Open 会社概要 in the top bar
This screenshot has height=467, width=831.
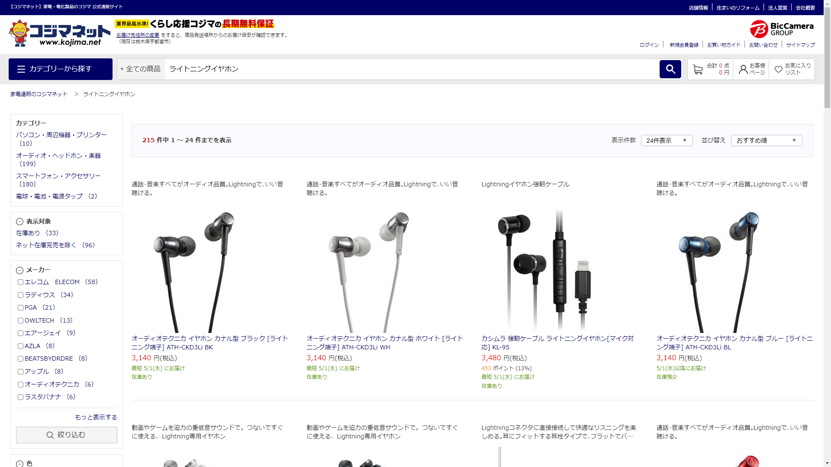pos(805,8)
